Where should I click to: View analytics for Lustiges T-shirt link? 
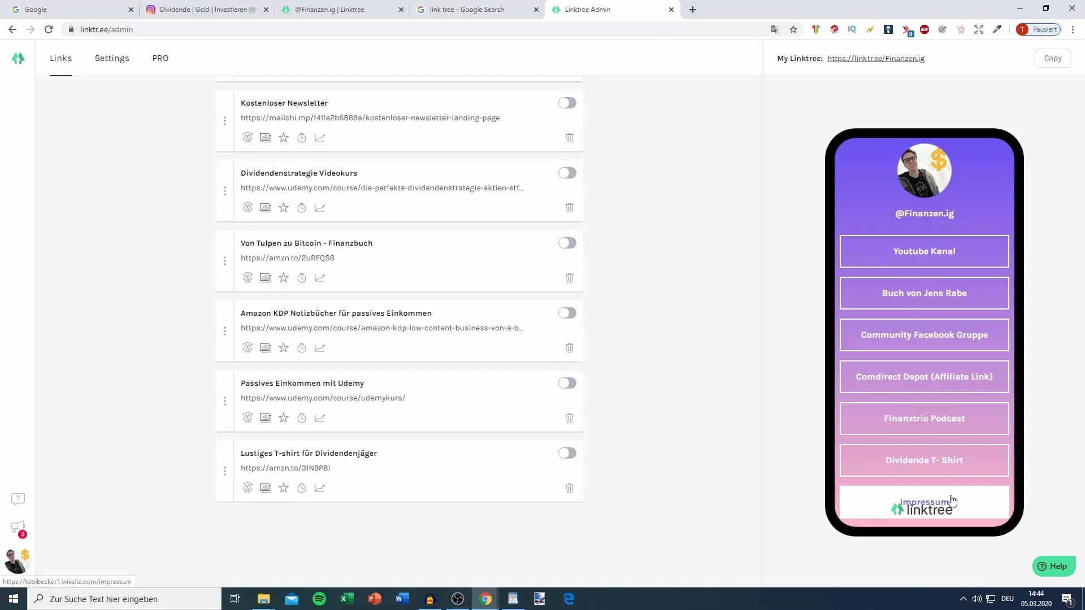coord(320,488)
